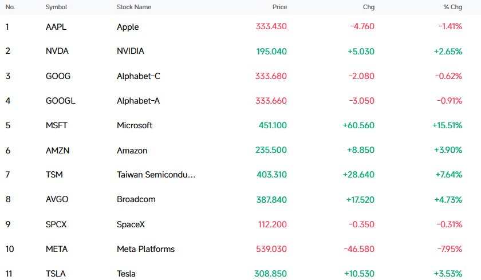Select the Symbol column header
The width and height of the screenshot is (481, 280).
[x=56, y=7]
